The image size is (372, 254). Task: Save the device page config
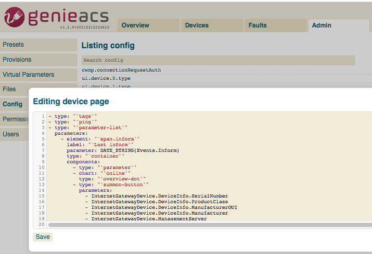tap(43, 237)
